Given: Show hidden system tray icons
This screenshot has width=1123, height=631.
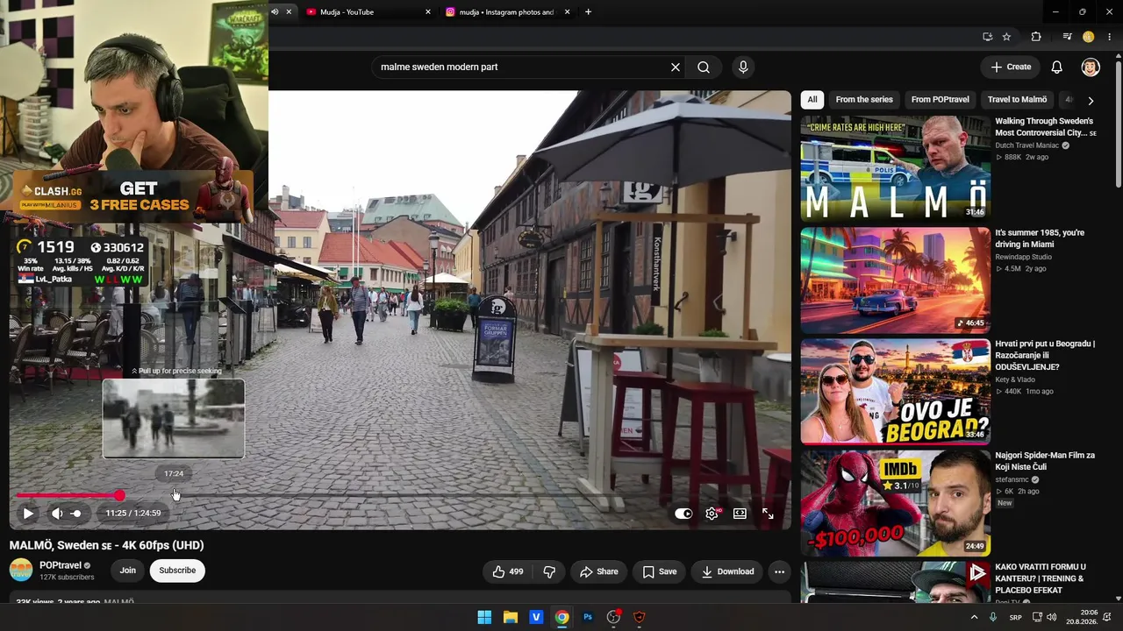Looking at the screenshot, I should pyautogui.click(x=974, y=617).
